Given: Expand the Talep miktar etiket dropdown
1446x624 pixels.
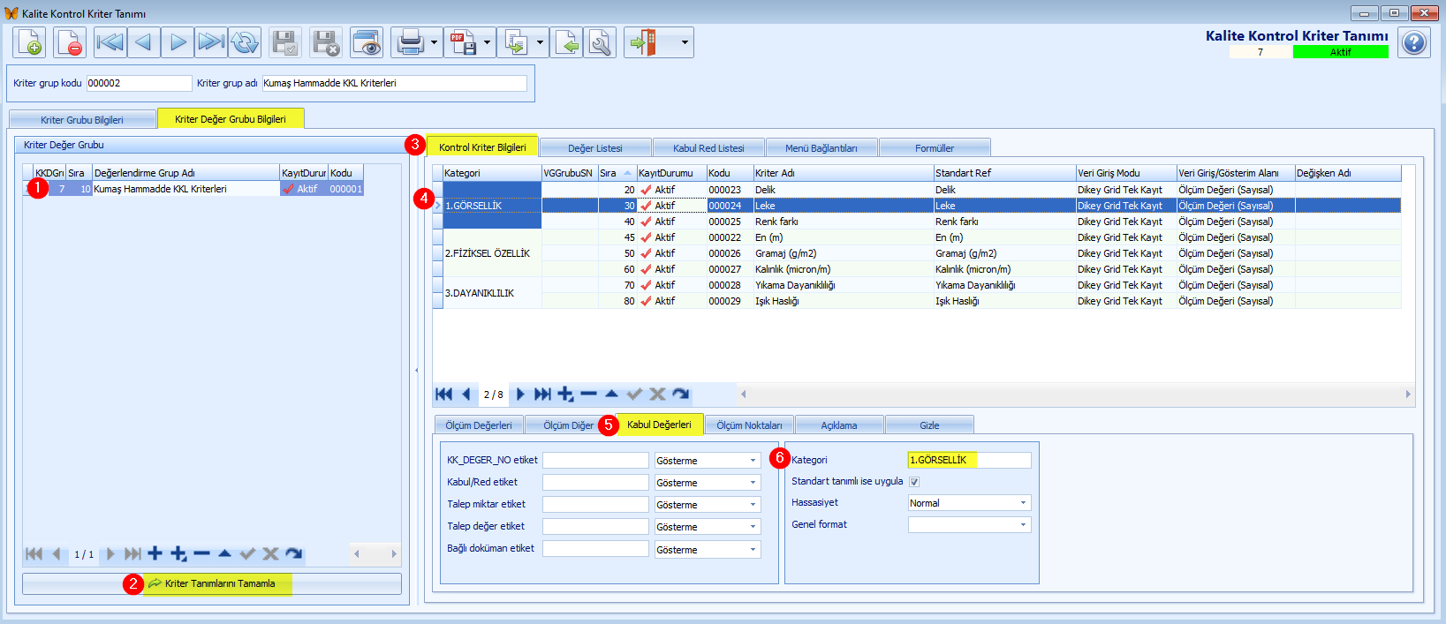Looking at the screenshot, I should click(753, 505).
